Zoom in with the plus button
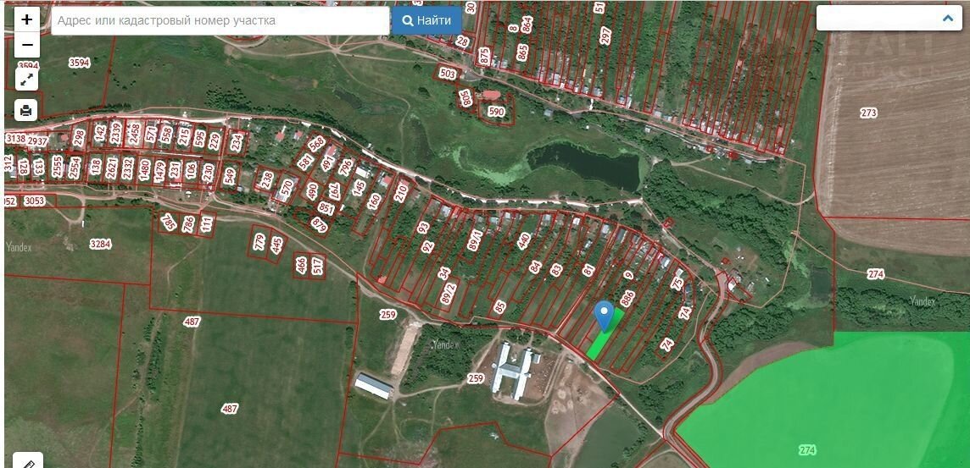The height and width of the screenshot is (468, 970). coord(27,19)
